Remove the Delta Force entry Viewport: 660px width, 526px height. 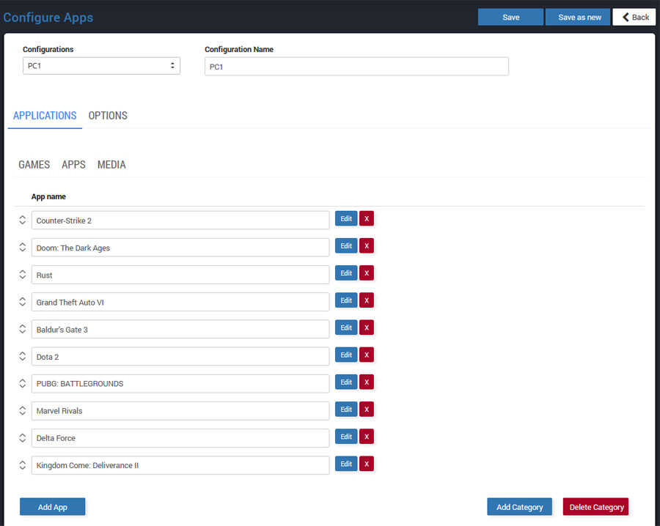tap(366, 437)
